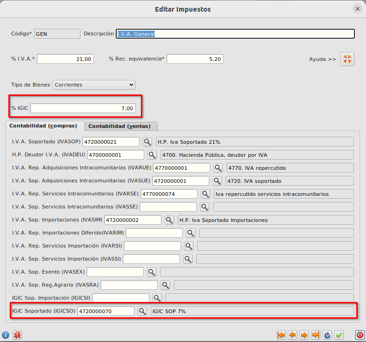Click empty IVASRA account field
366x342 pixels.
click(129, 285)
